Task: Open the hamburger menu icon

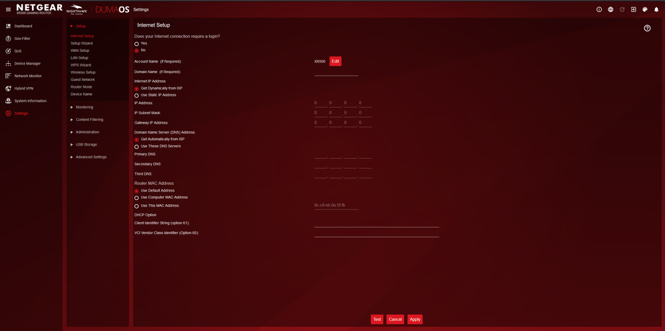Action: (9, 9)
